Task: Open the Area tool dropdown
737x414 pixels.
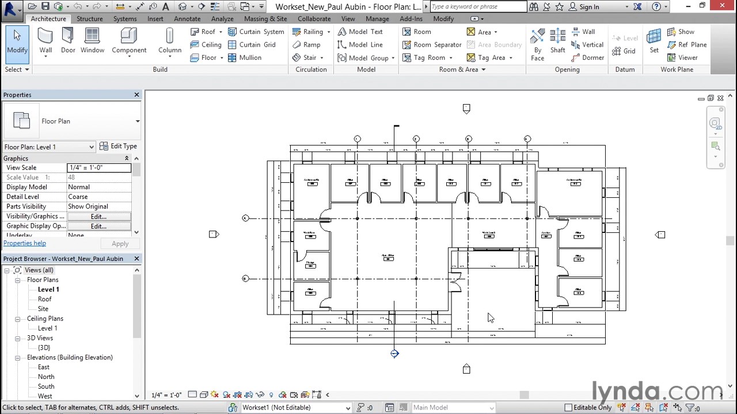Action: pyautogui.click(x=496, y=32)
